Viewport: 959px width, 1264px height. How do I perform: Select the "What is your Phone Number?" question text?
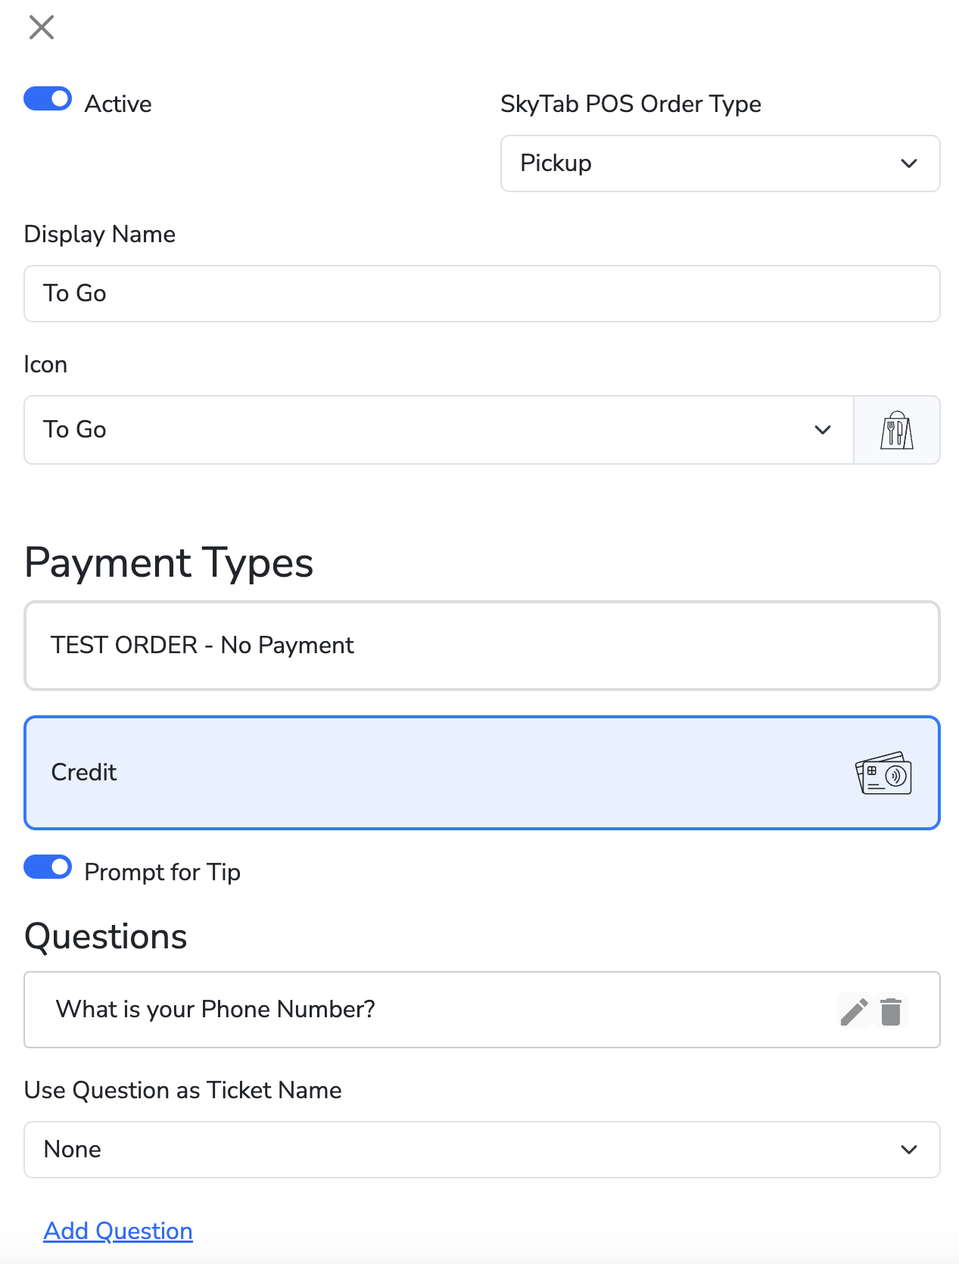coord(216,1010)
